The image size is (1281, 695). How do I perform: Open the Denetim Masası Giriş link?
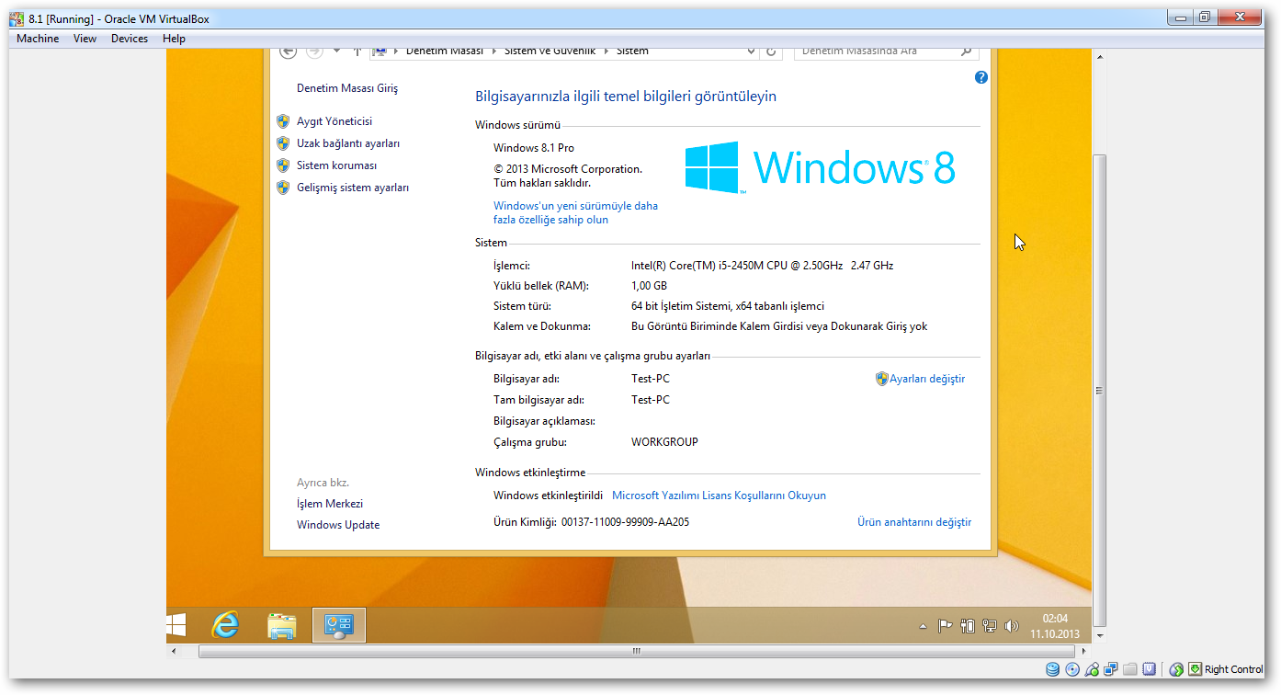pyautogui.click(x=347, y=88)
